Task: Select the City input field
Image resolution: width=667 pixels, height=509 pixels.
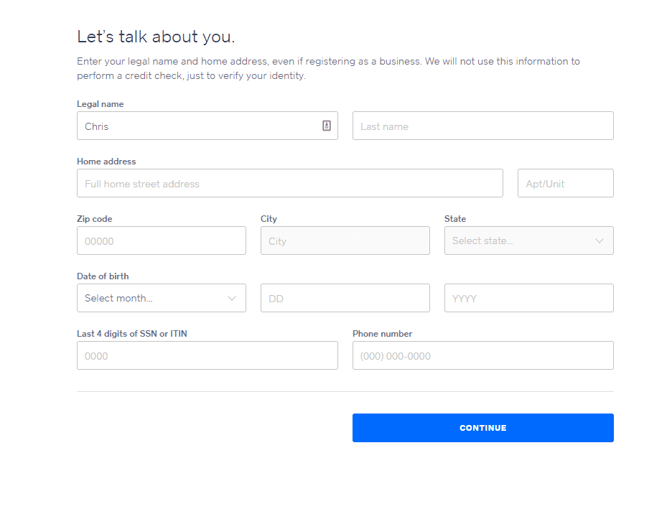Action: point(345,240)
